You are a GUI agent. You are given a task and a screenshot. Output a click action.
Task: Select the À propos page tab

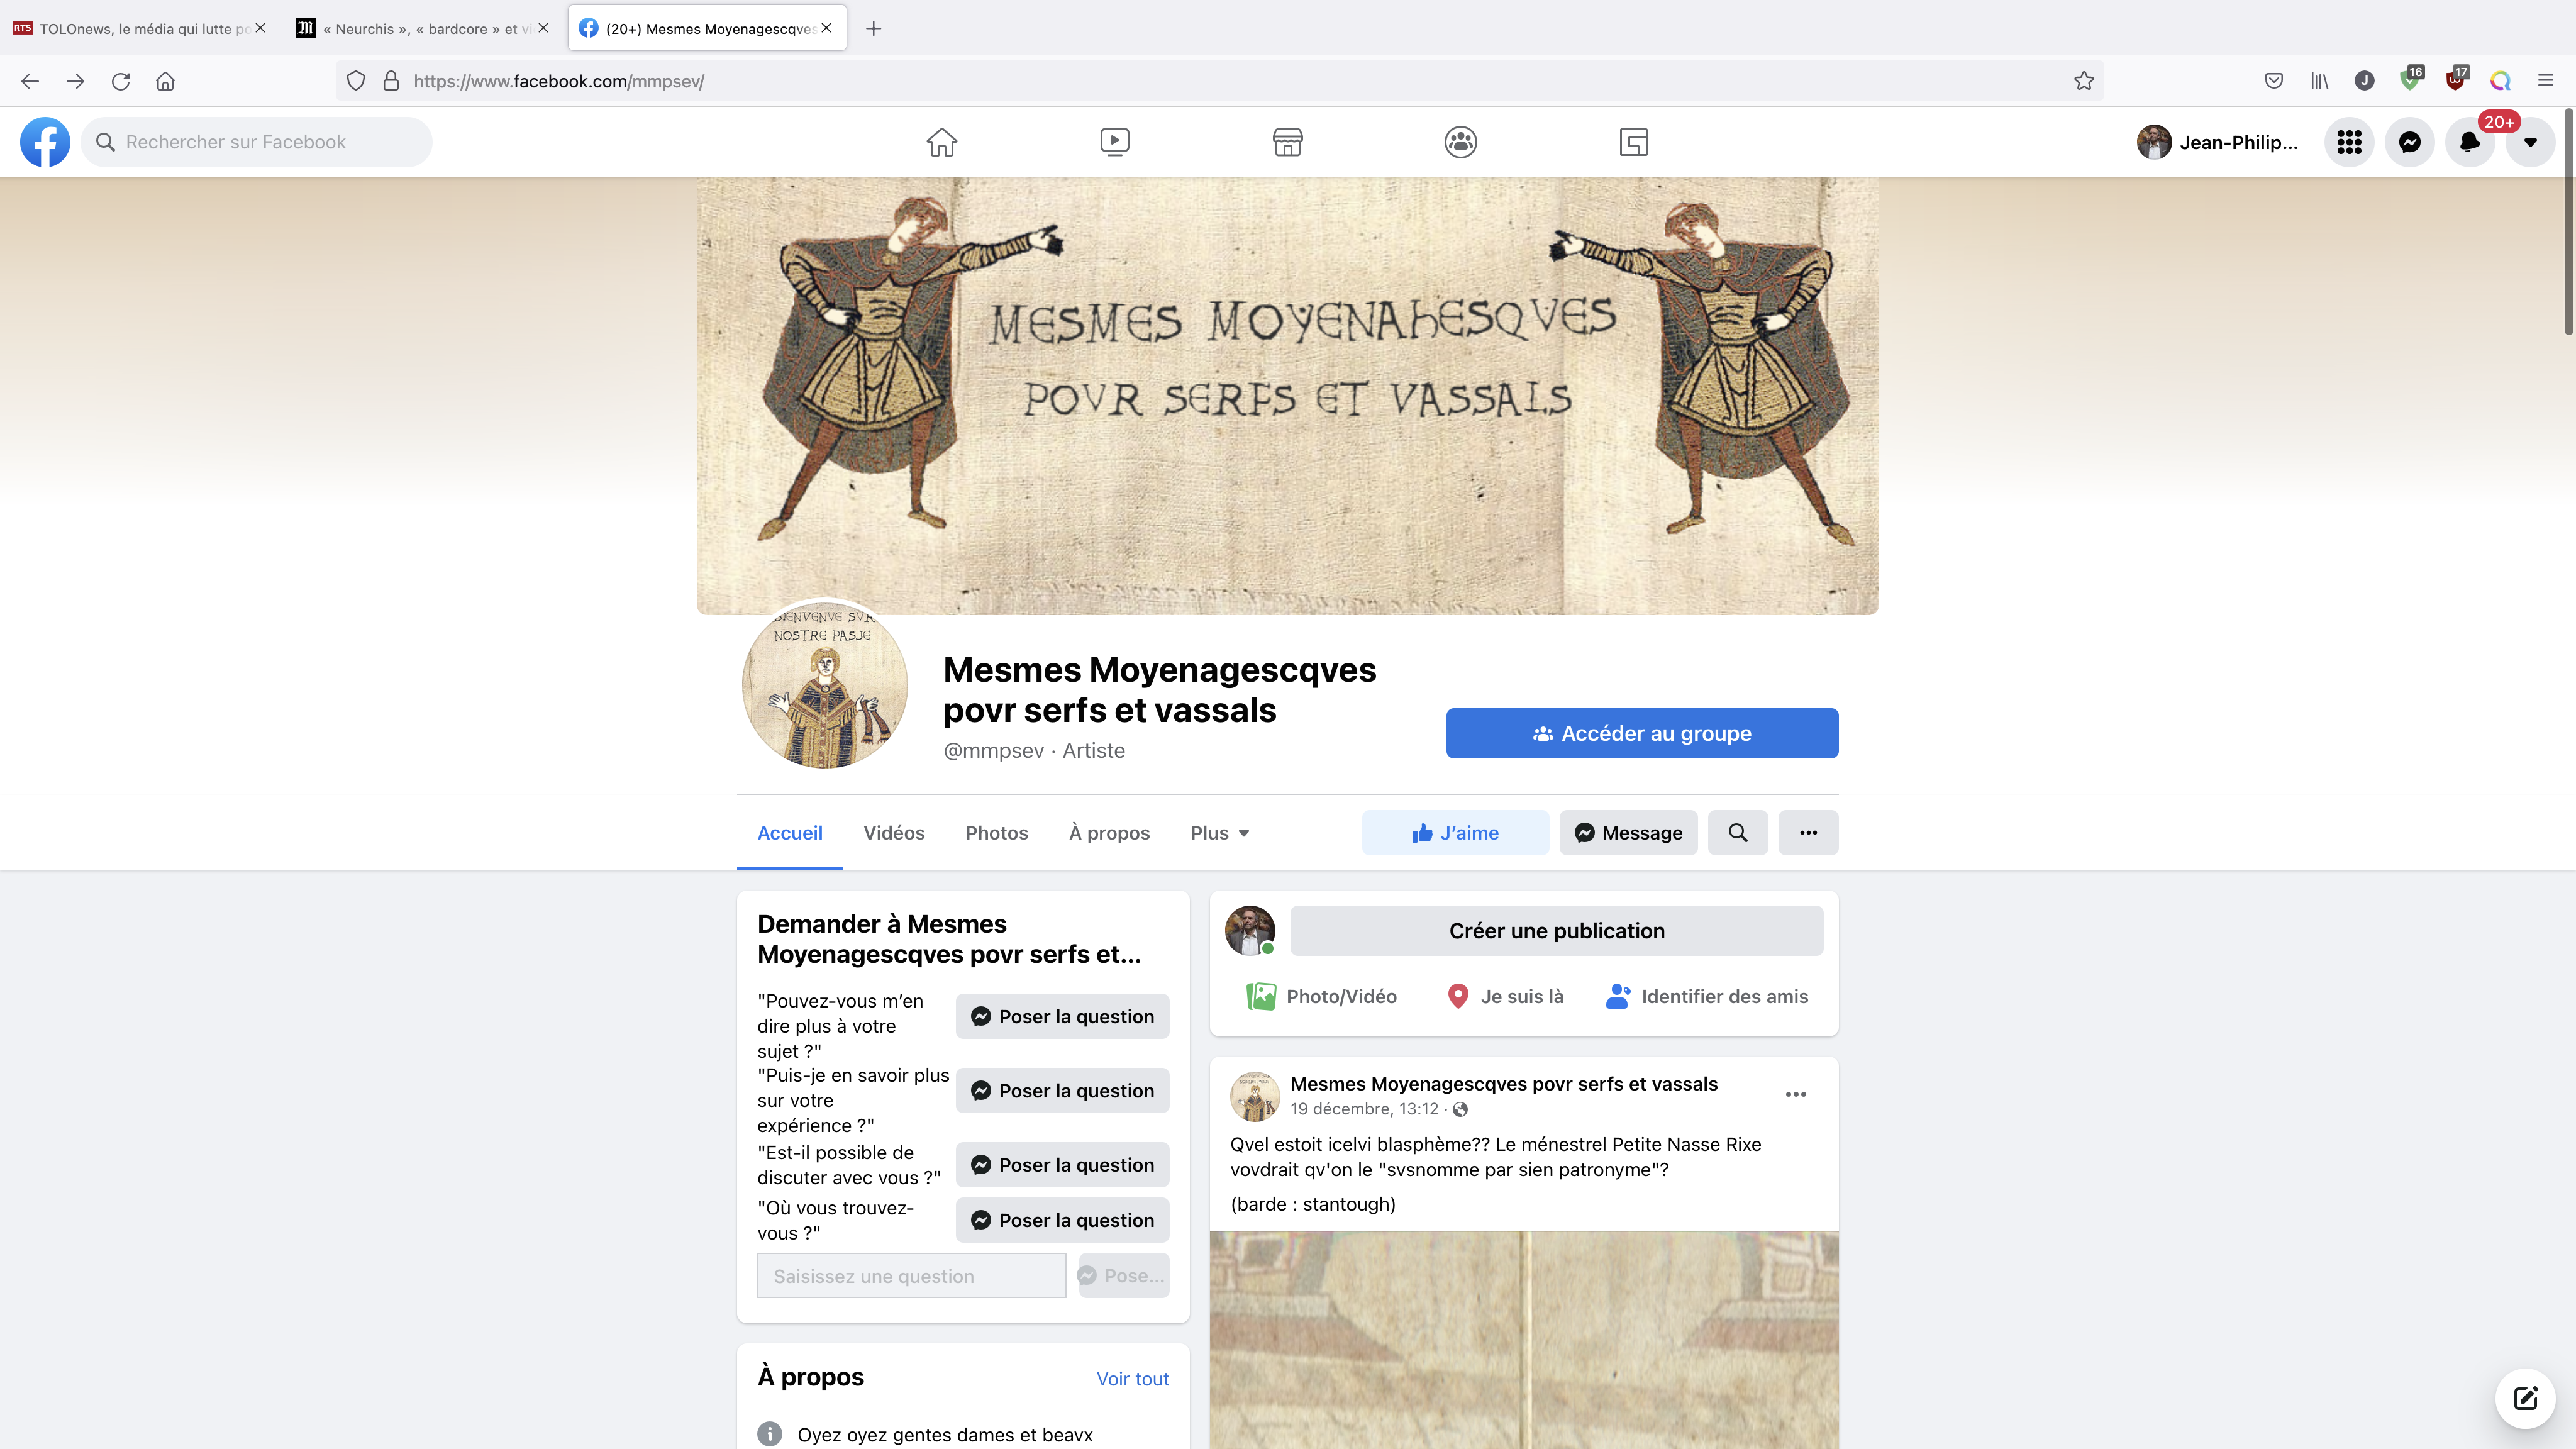1109,833
